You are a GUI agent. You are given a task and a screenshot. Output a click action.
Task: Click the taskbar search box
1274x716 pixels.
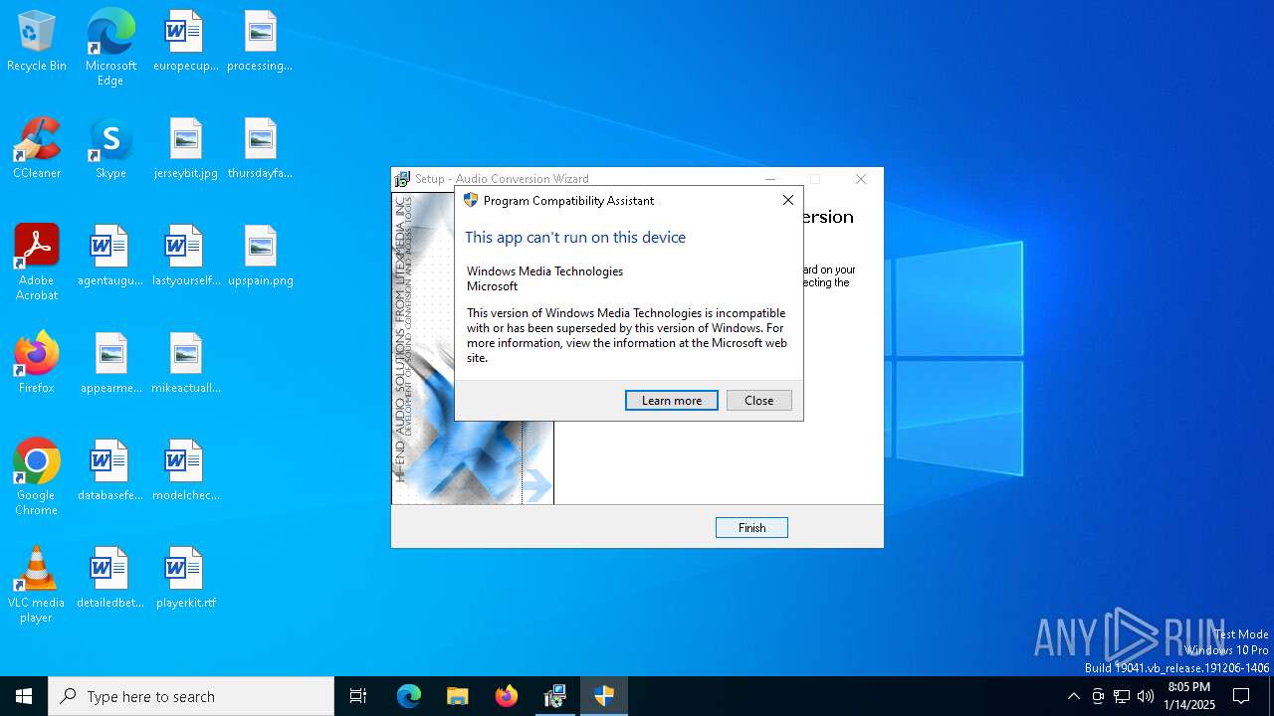tap(191, 696)
